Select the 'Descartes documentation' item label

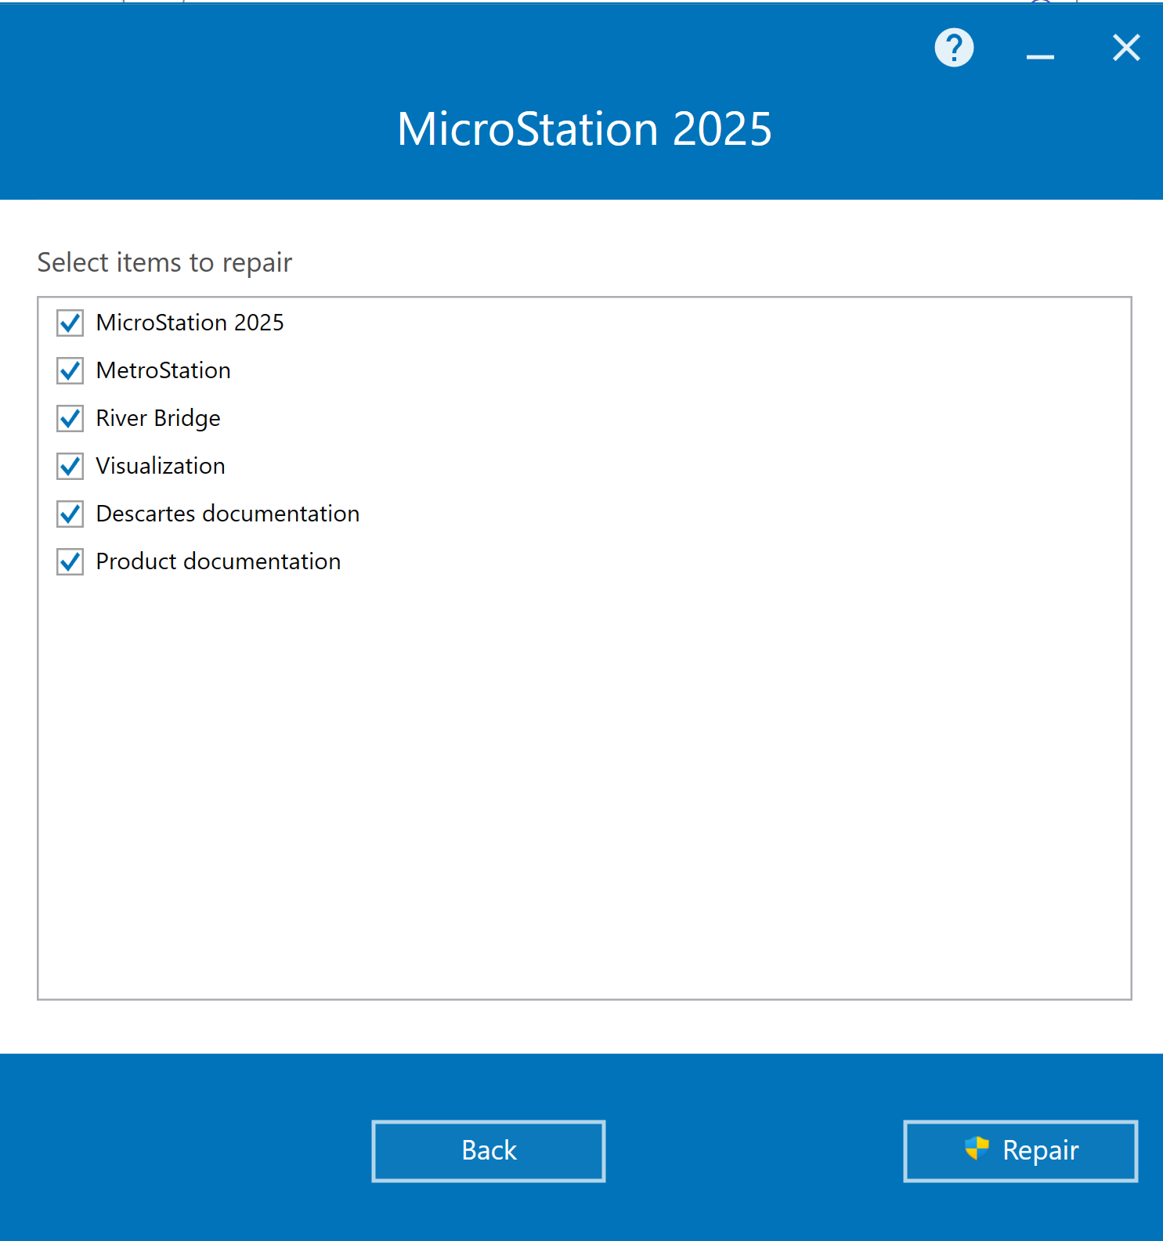(x=228, y=514)
